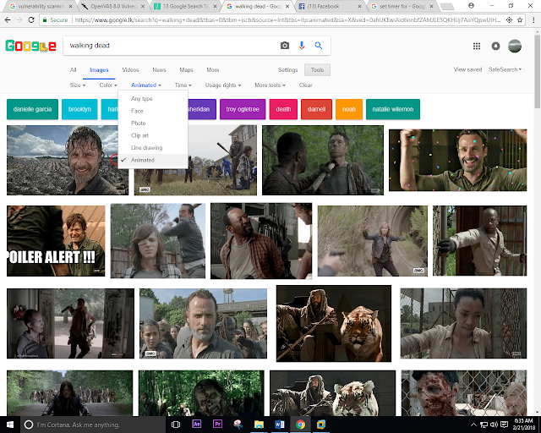Expand the Time filter dropdown

(183, 85)
